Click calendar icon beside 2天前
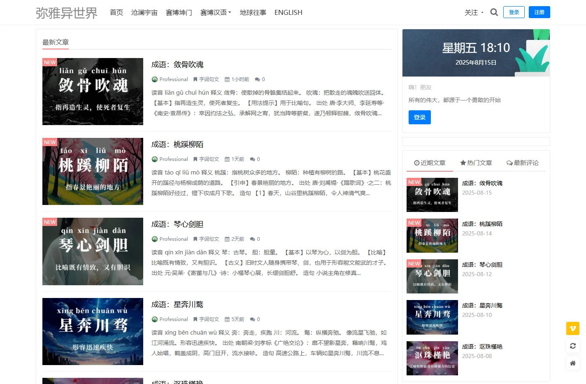Image resolution: width=586 pixels, height=384 pixels. 227,239
